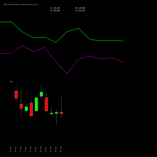
Task: Select the 25 Aug date label
Action: tap(56, 149)
